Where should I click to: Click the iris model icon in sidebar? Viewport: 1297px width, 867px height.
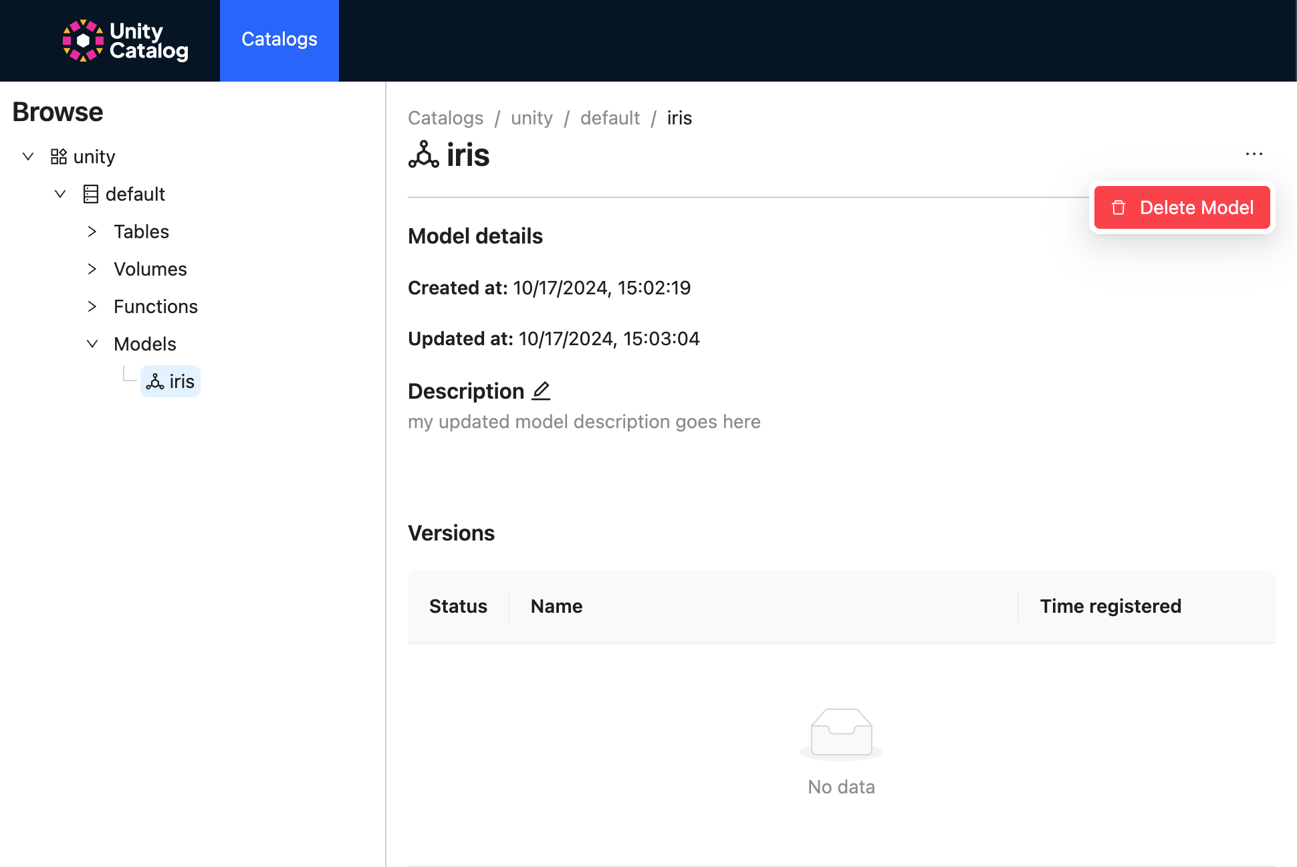[156, 381]
